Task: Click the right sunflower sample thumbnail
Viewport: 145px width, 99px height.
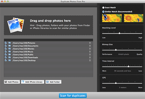Action: [x=134, y=18]
